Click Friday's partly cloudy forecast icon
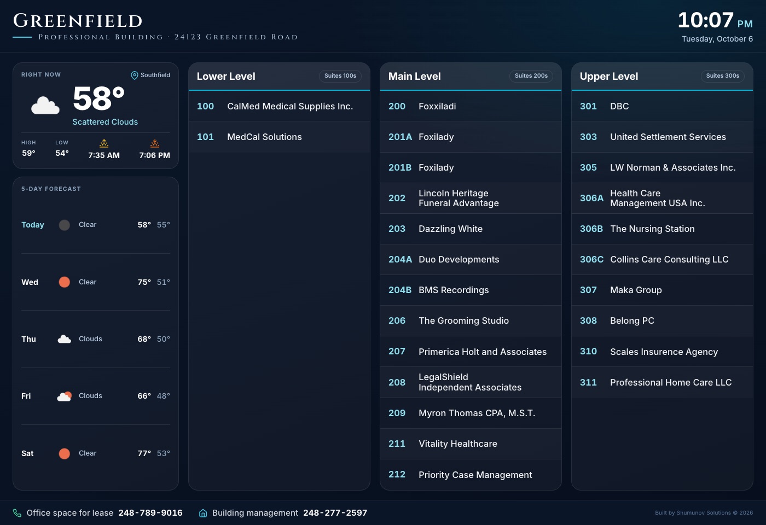Screen dimensions: 766x525 [65, 396]
